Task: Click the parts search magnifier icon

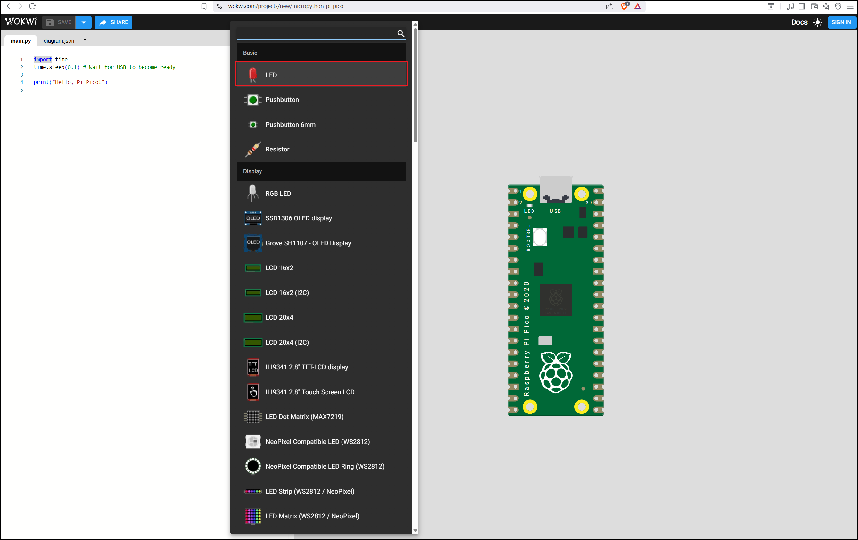Action: pyautogui.click(x=400, y=33)
